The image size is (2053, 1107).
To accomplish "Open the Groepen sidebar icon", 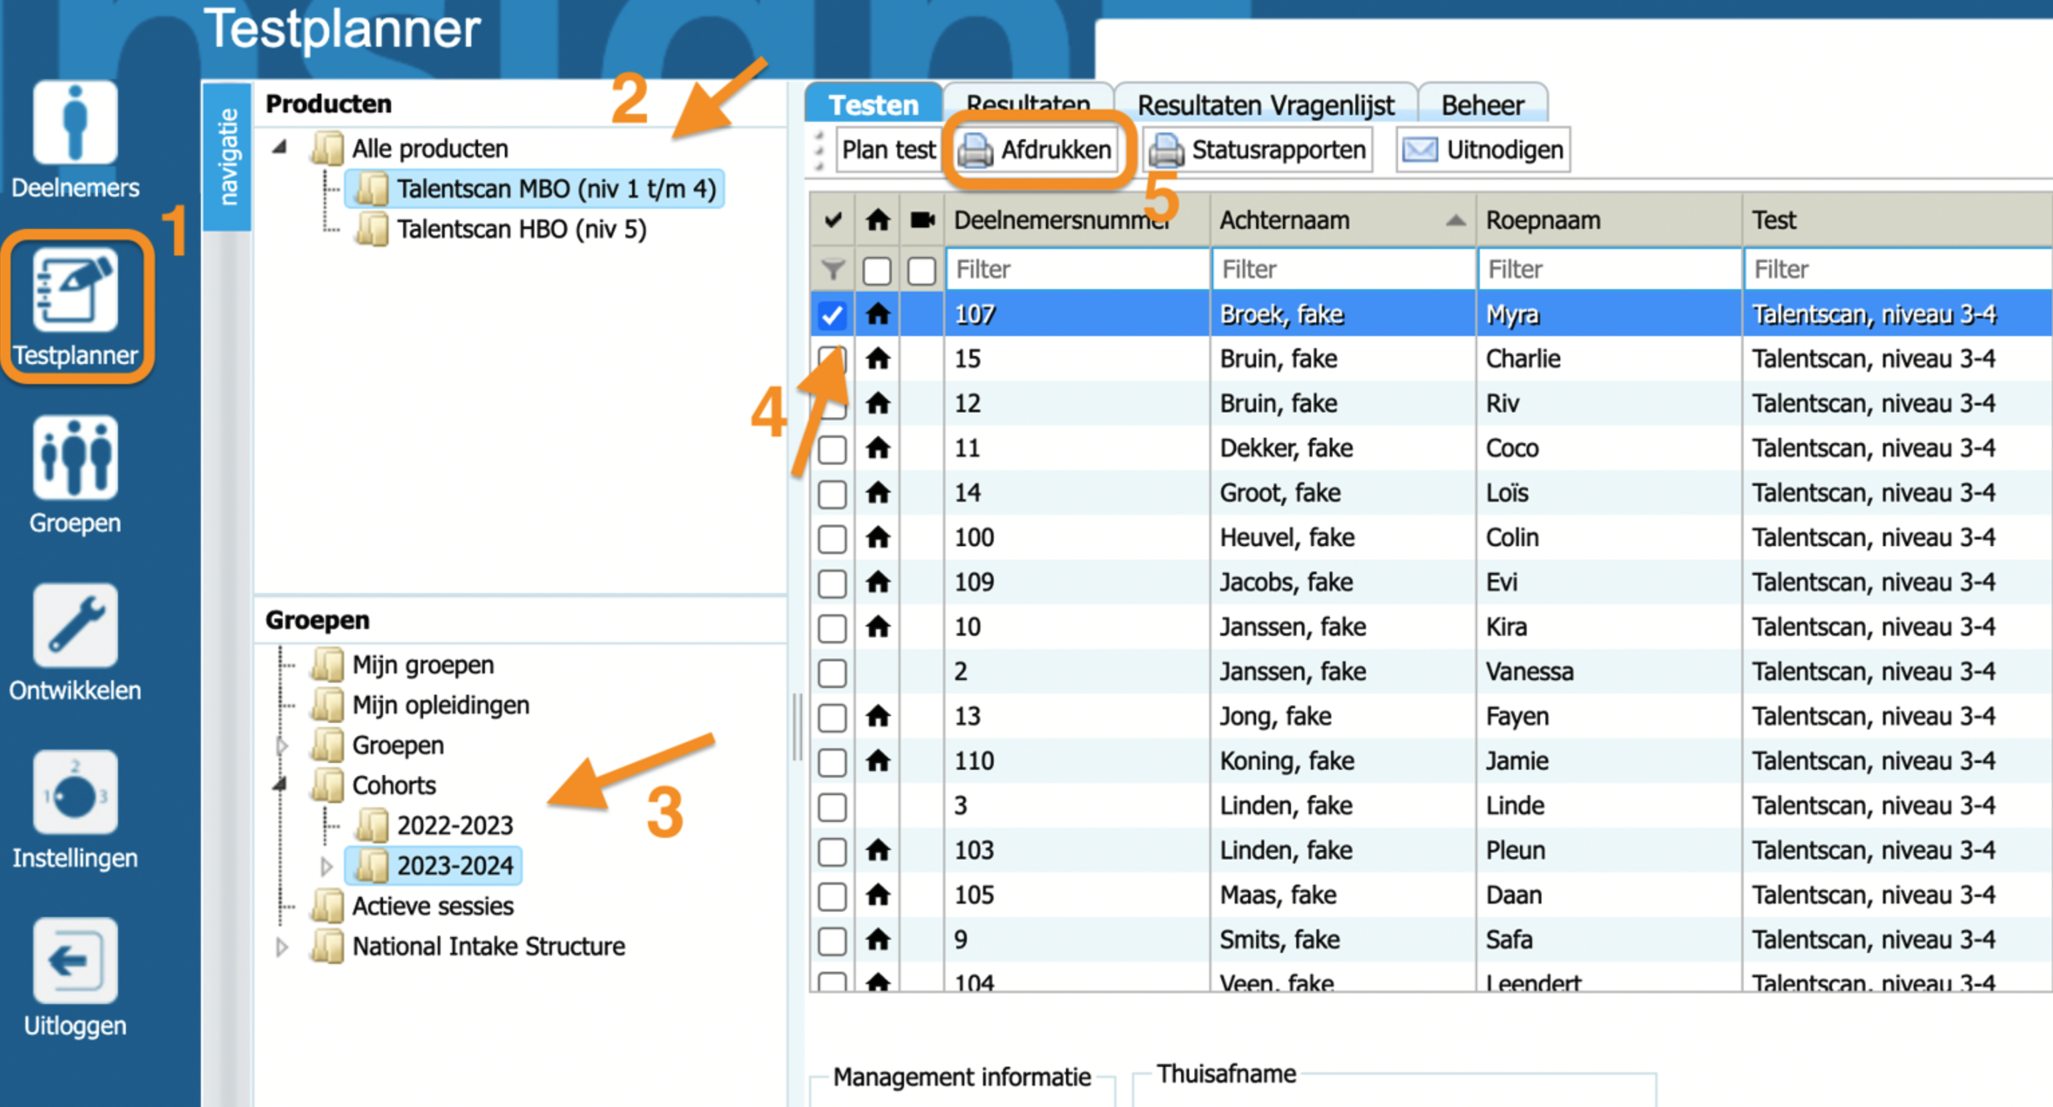I will 75,458.
